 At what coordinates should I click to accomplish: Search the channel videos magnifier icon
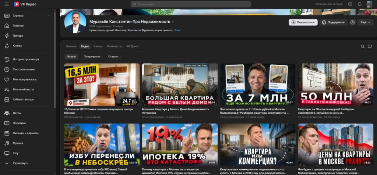tap(362, 47)
